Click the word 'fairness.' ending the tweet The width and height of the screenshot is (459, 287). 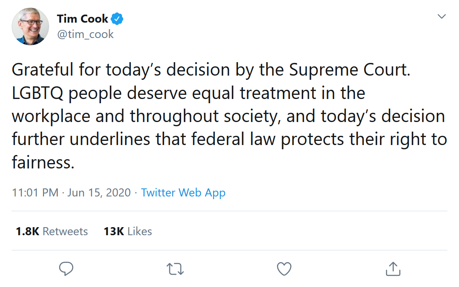tap(42, 162)
